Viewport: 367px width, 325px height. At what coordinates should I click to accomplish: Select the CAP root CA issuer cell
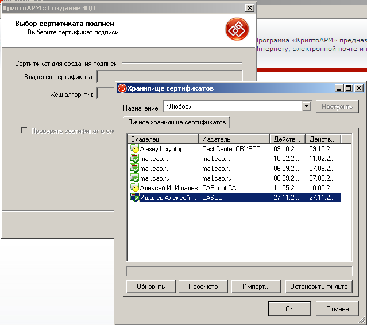[219, 188]
